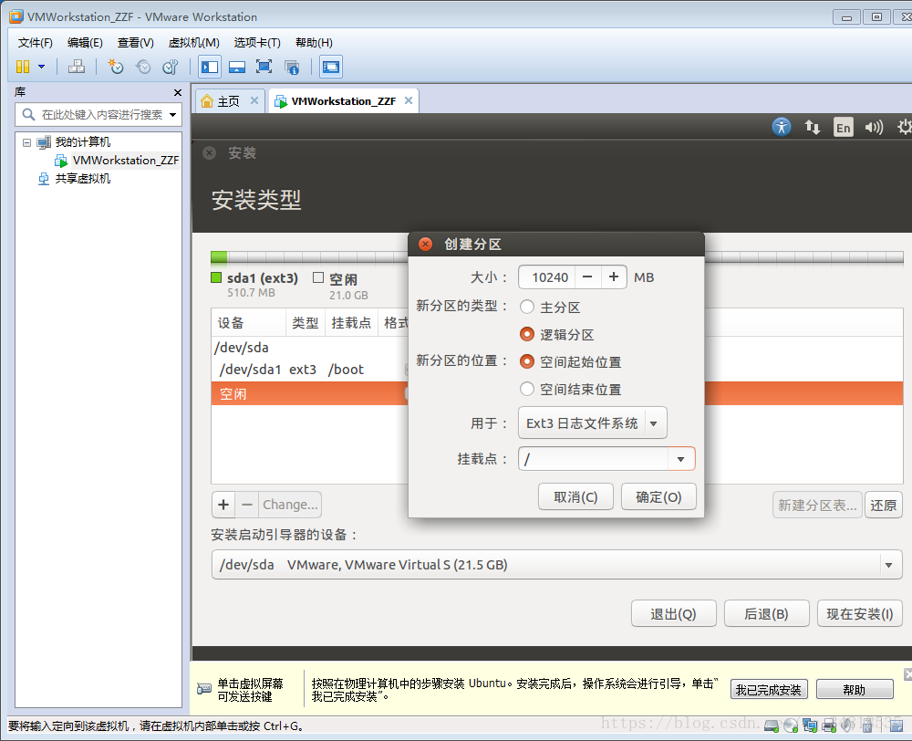912x741 pixels.
Task: Open the 选项卡(T) menu
Action: click(257, 43)
